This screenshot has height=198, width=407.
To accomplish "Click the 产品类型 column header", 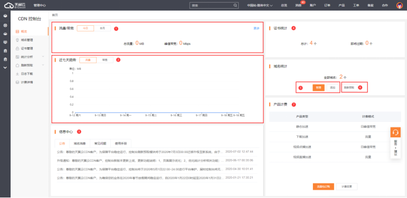I will tap(302, 117).
